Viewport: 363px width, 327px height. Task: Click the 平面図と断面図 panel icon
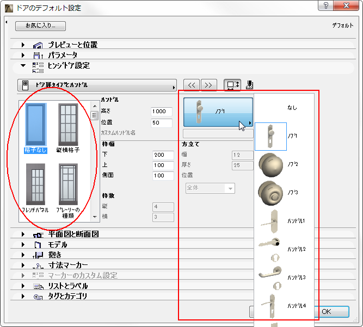38,235
